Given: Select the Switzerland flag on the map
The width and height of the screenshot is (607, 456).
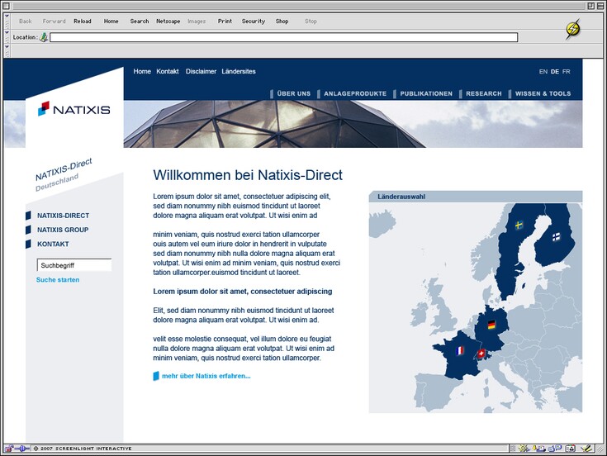Looking at the screenshot, I should coord(481,353).
